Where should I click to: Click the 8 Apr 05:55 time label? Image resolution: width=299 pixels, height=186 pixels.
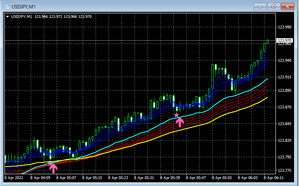pos(222,178)
